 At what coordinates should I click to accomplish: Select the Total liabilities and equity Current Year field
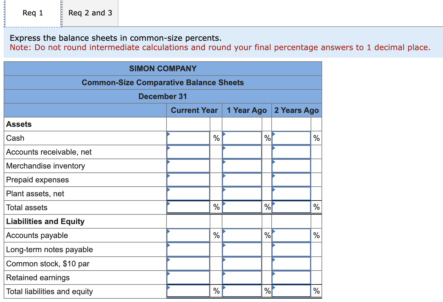coord(188,291)
